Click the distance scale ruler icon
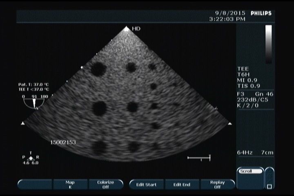This screenshot has width=294, height=196. coord(199,158)
